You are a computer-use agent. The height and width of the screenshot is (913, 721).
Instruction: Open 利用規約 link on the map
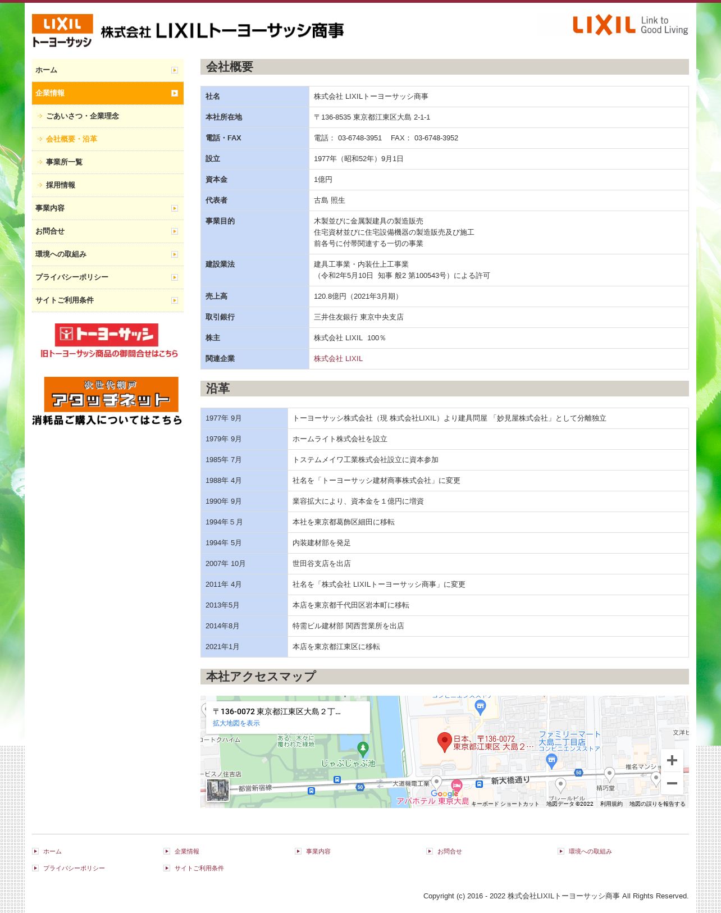(x=611, y=804)
